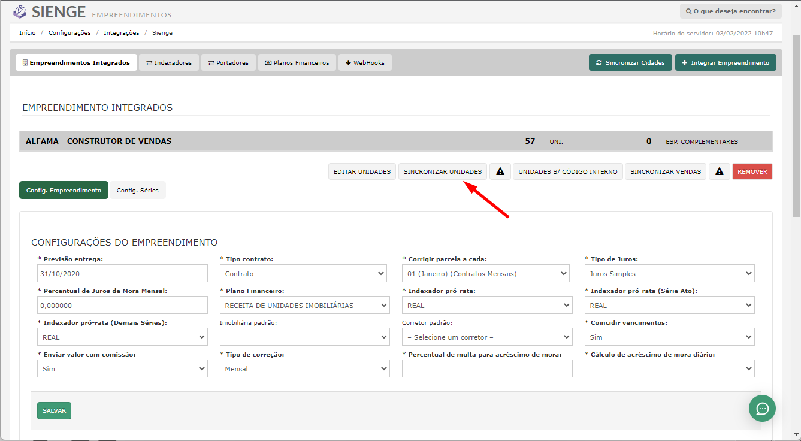The image size is (801, 441).
Task: Open Configurações breadcrumb link
Action: tap(69, 33)
